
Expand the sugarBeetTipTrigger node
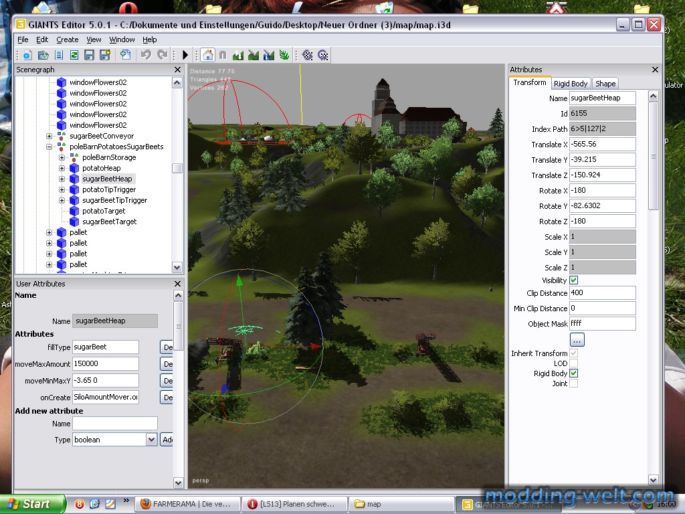(62, 201)
